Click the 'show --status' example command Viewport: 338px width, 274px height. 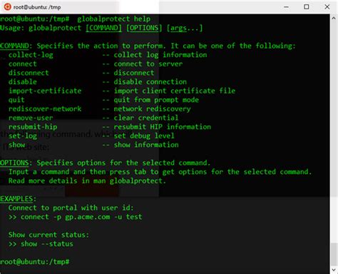click(x=47, y=244)
